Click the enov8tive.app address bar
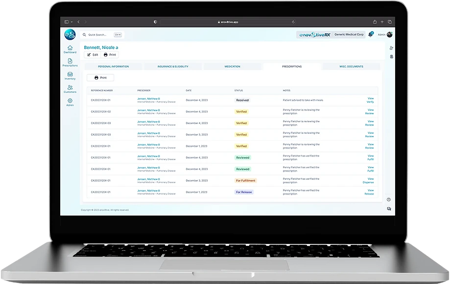This screenshot has height=284, width=450. coord(228,22)
